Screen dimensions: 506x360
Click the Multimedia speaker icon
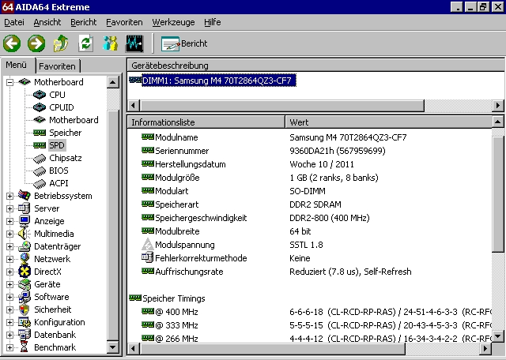click(25, 234)
